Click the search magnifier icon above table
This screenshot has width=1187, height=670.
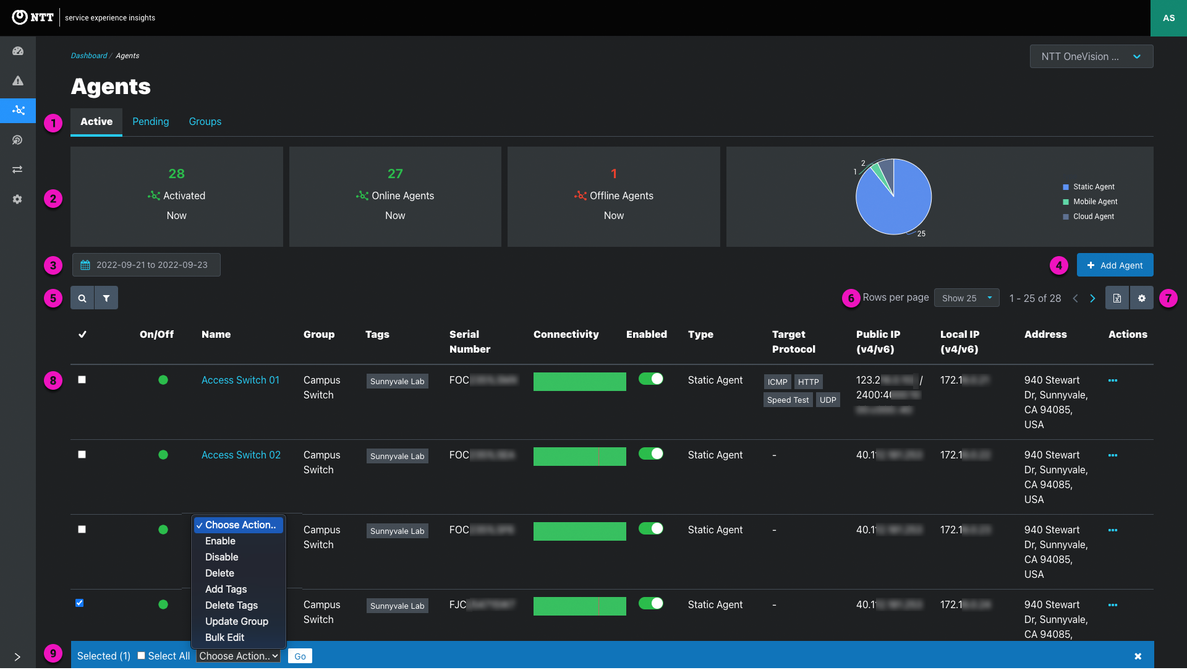tap(82, 298)
